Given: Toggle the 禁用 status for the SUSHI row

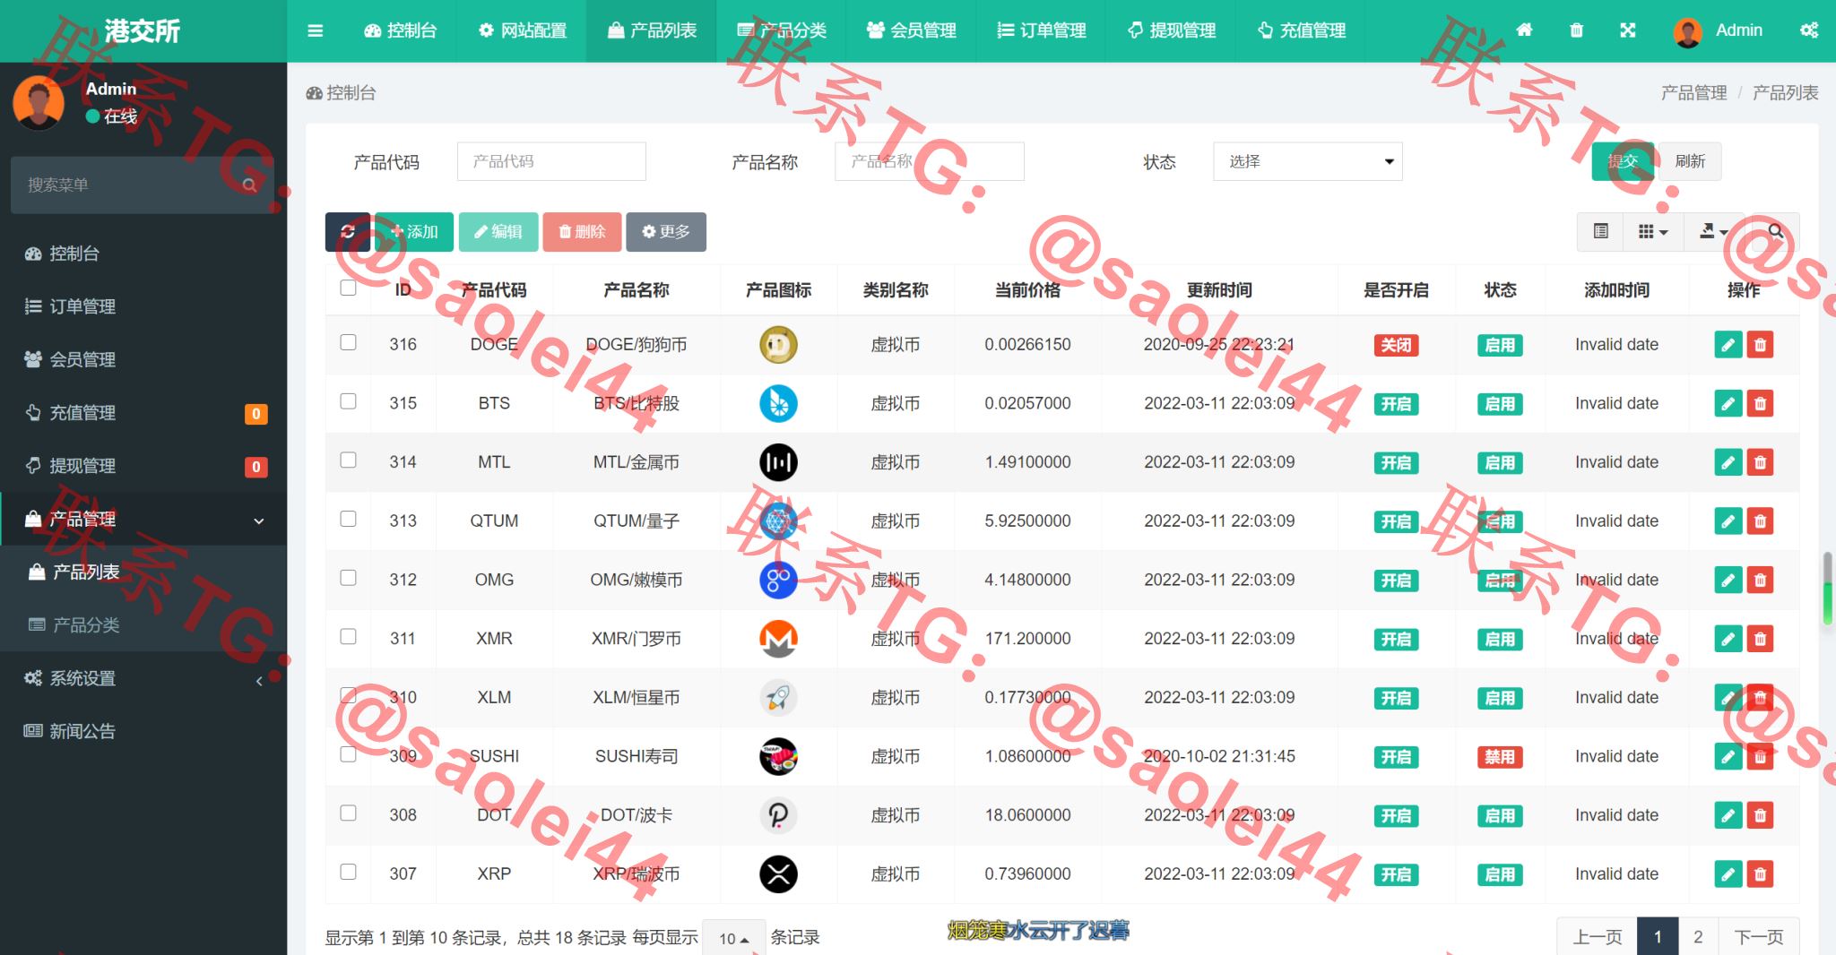Looking at the screenshot, I should point(1500,757).
